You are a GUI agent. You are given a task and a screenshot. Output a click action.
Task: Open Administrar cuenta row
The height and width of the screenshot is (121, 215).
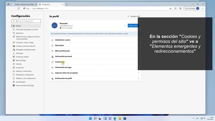click(95, 40)
